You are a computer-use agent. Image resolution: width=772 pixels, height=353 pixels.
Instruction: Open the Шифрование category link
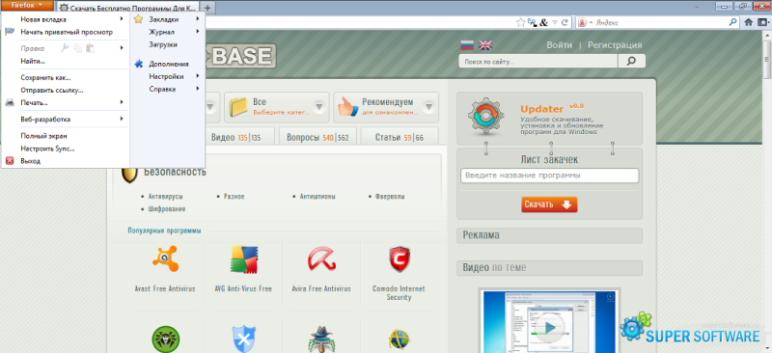coord(166,208)
